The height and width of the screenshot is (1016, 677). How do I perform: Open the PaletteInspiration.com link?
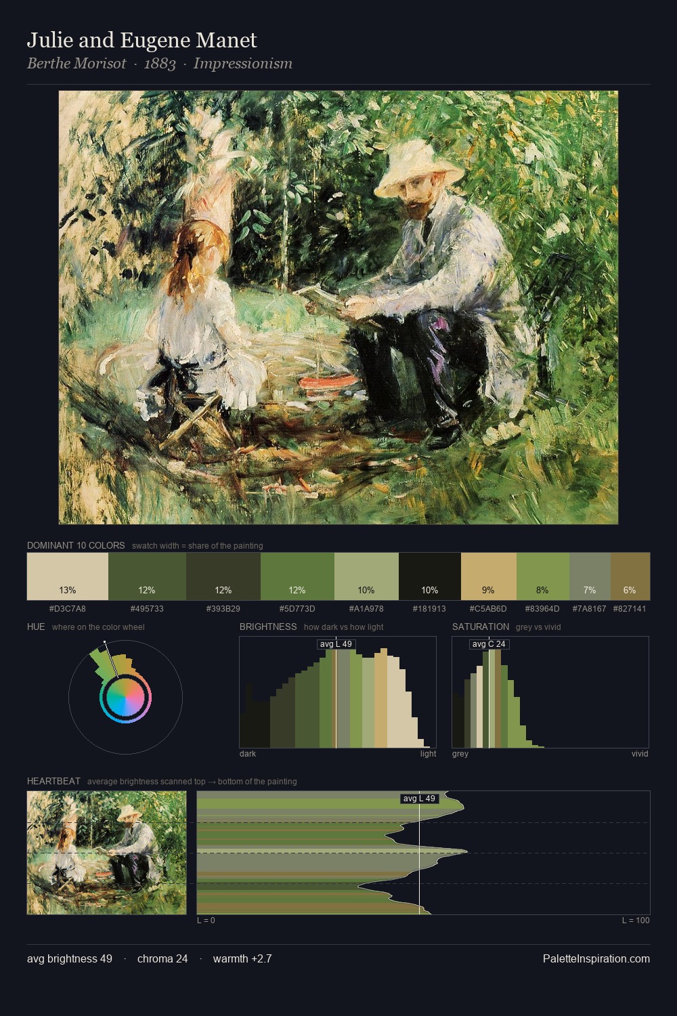(596, 958)
